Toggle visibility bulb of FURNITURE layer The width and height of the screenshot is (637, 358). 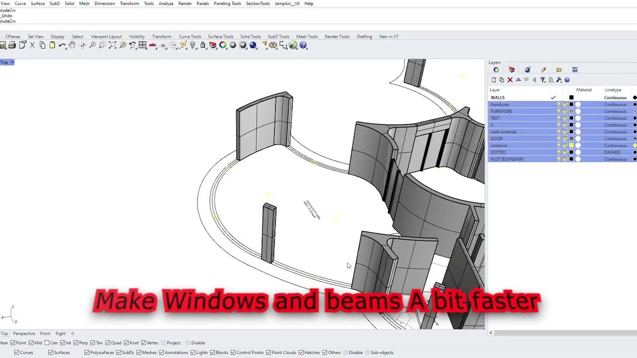(559, 111)
